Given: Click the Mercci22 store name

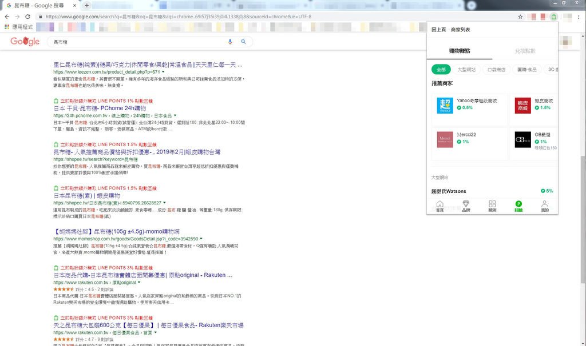Looking at the screenshot, I should (x=466, y=135).
